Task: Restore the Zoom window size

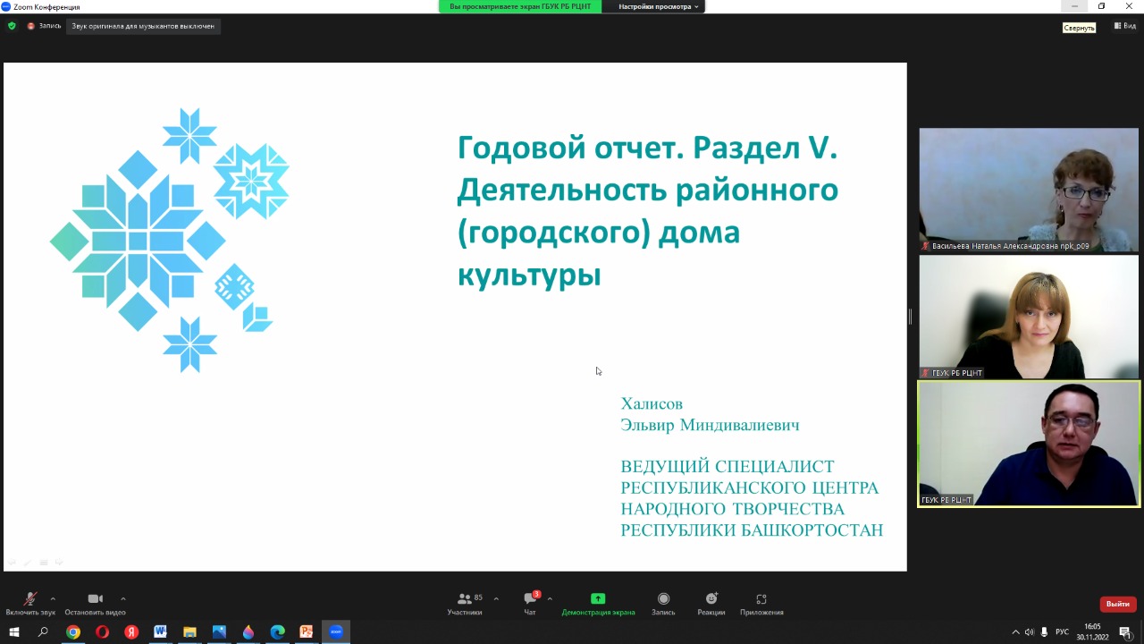Action: click(1101, 6)
